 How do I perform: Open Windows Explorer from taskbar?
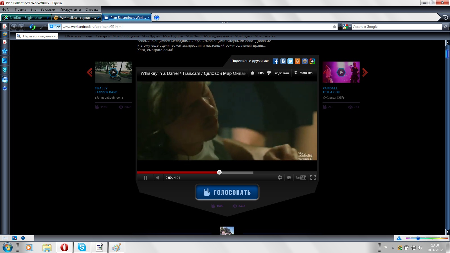(x=47, y=247)
